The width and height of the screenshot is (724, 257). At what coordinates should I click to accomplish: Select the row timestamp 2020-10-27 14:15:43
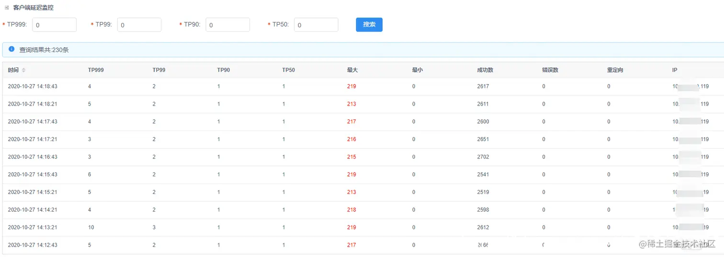tap(33, 175)
